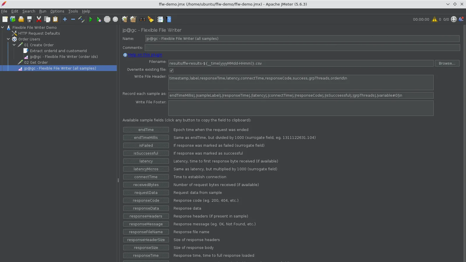Open the File menu

[x=4, y=11]
